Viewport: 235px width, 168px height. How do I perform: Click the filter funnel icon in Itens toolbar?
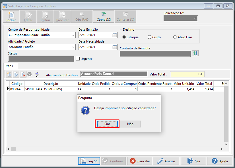click(37, 74)
